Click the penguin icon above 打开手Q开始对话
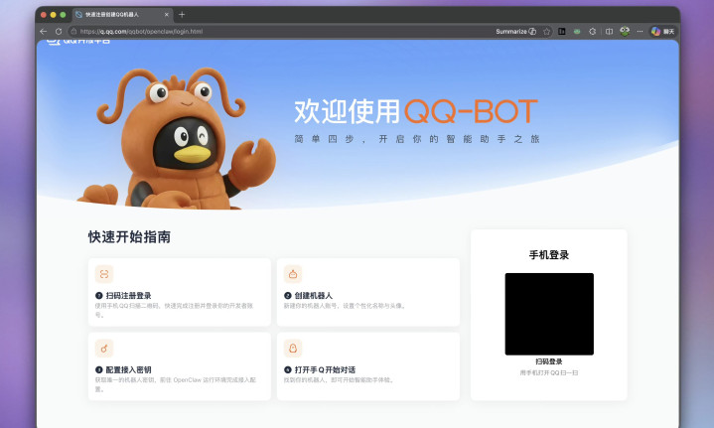This screenshot has height=428, width=714. [293, 349]
